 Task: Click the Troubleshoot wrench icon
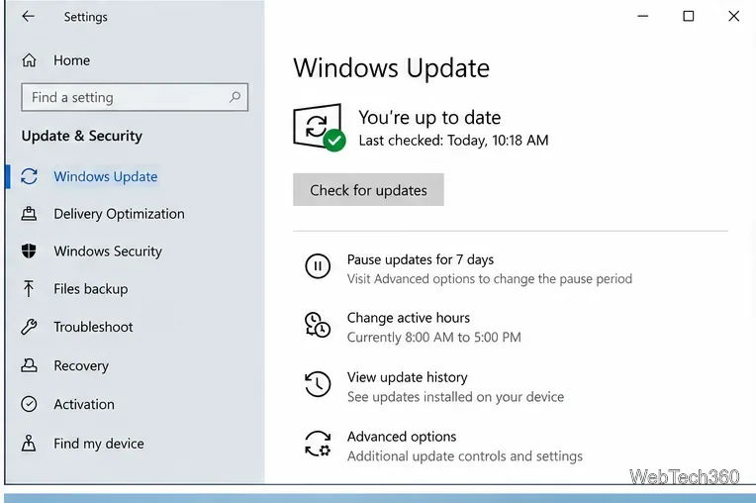coord(29,327)
